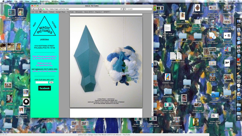This screenshot has width=242, height=136.
Task: Open the View menu
Action: (27, 1)
